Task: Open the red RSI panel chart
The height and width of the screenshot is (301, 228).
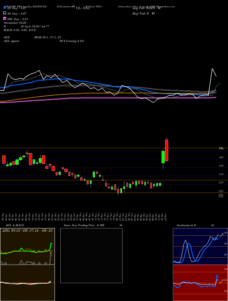Action: (x=200, y=283)
